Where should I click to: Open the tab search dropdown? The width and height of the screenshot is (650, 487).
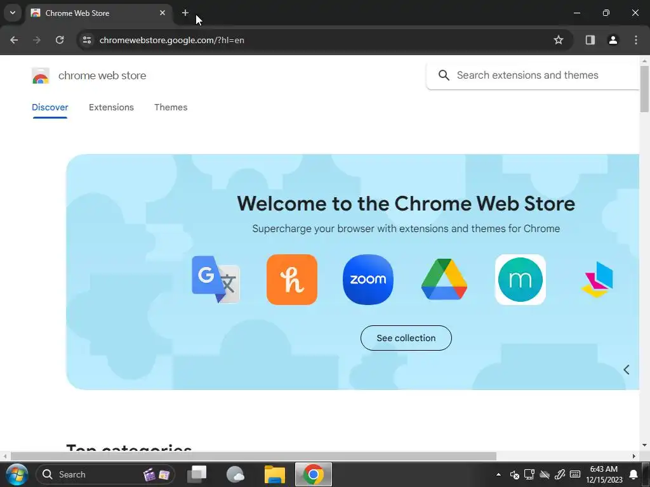pyautogui.click(x=13, y=13)
